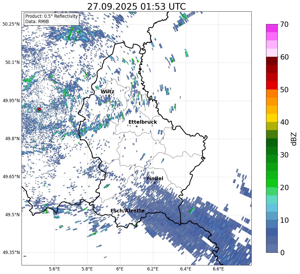This screenshot has width=300, height=274.
Task: Click the yellow 40 dBZ colorbar swatch
Action: (x=272, y=118)
